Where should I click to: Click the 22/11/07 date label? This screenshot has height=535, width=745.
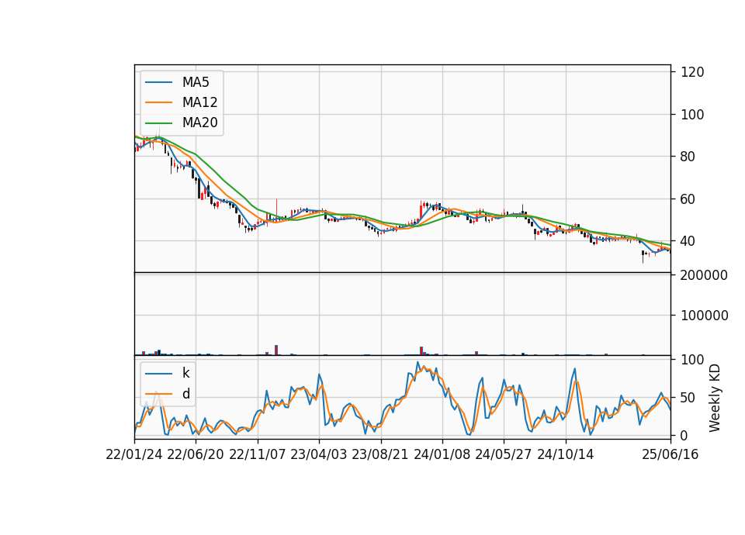258,455
